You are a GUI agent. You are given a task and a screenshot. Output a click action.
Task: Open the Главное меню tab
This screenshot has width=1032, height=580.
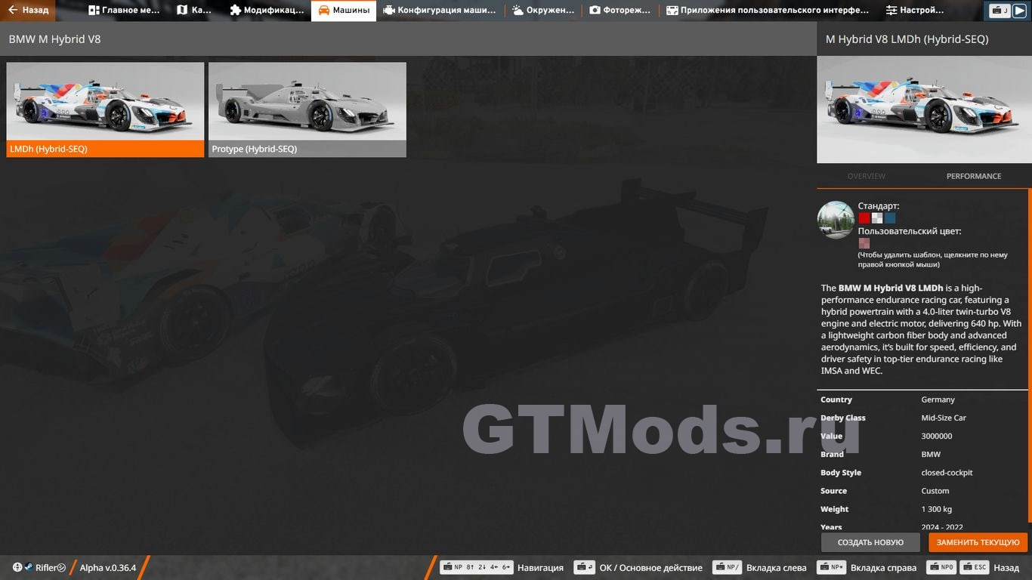click(x=124, y=11)
